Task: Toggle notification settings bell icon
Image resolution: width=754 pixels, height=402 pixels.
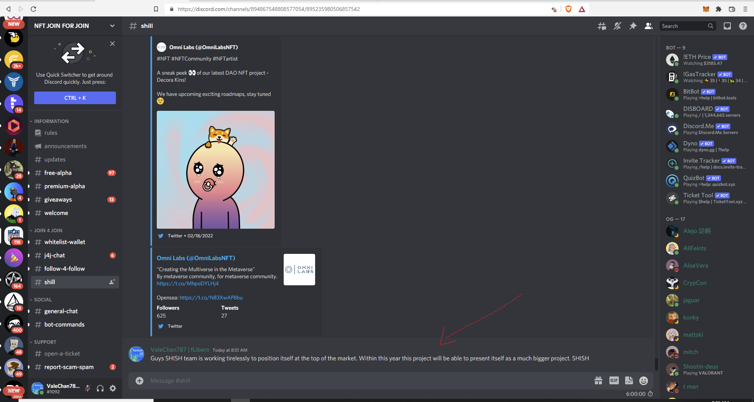Action: click(x=617, y=26)
